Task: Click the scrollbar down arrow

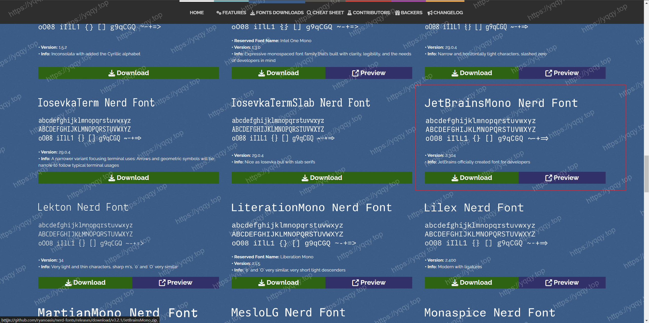Action: 646,321
